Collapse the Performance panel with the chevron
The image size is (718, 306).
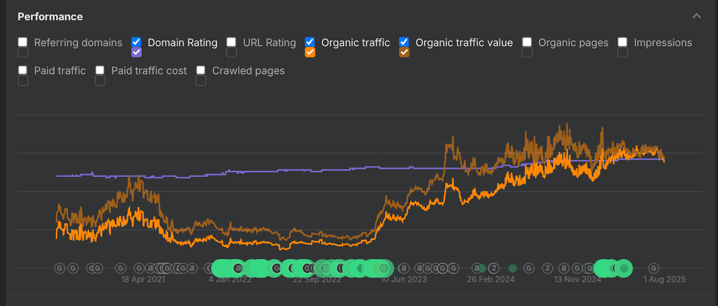pyautogui.click(x=696, y=17)
